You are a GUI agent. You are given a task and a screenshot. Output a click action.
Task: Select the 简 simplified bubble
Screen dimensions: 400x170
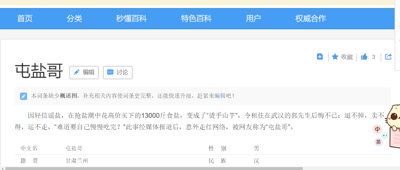click(378, 142)
